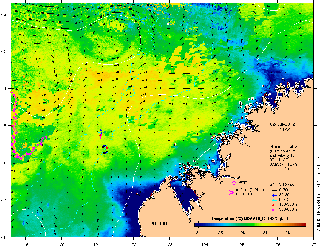Click the red 150-300m arrow symbol
The height and width of the screenshot is (248, 321).
click(275, 205)
